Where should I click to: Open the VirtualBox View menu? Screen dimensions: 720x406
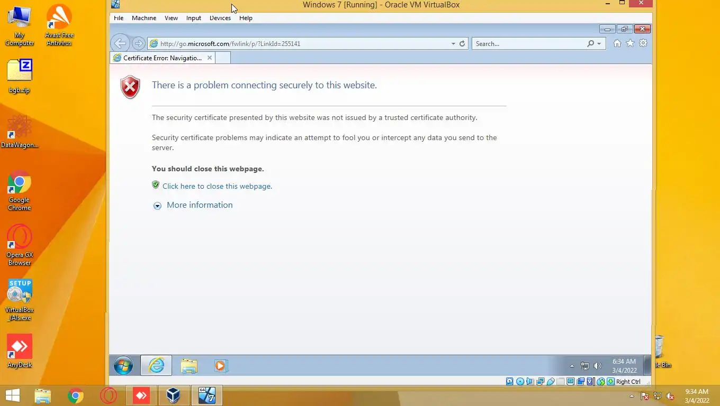(x=171, y=18)
